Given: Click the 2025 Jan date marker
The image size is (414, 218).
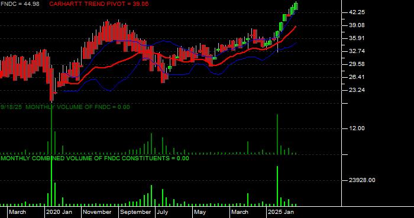Looking at the screenshot, I should [281, 212].
